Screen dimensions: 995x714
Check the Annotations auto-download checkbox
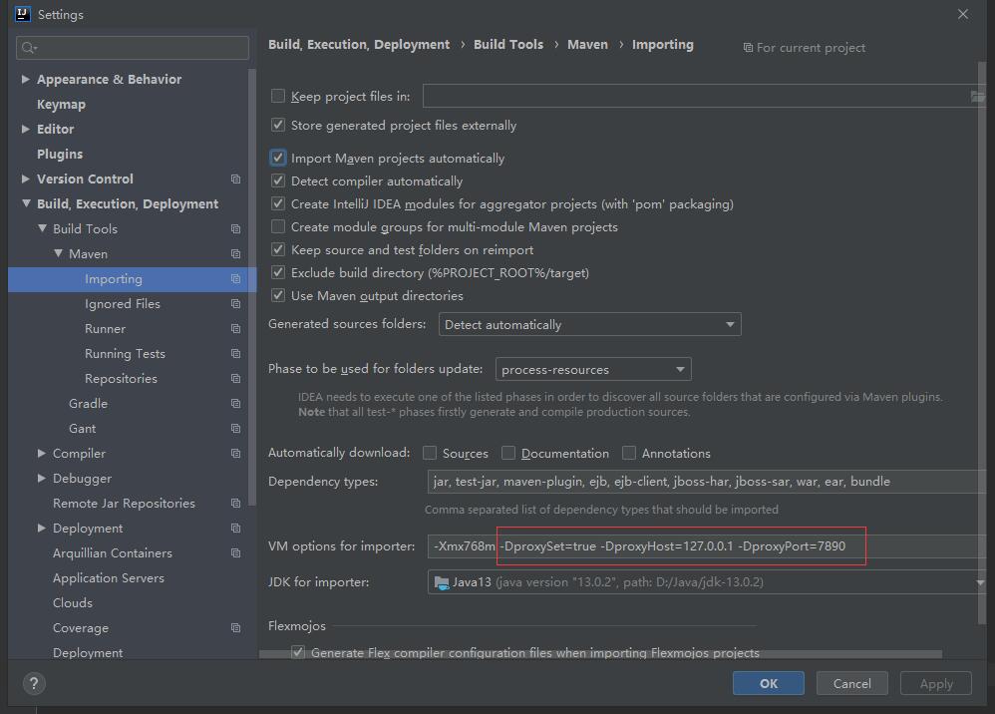(629, 453)
